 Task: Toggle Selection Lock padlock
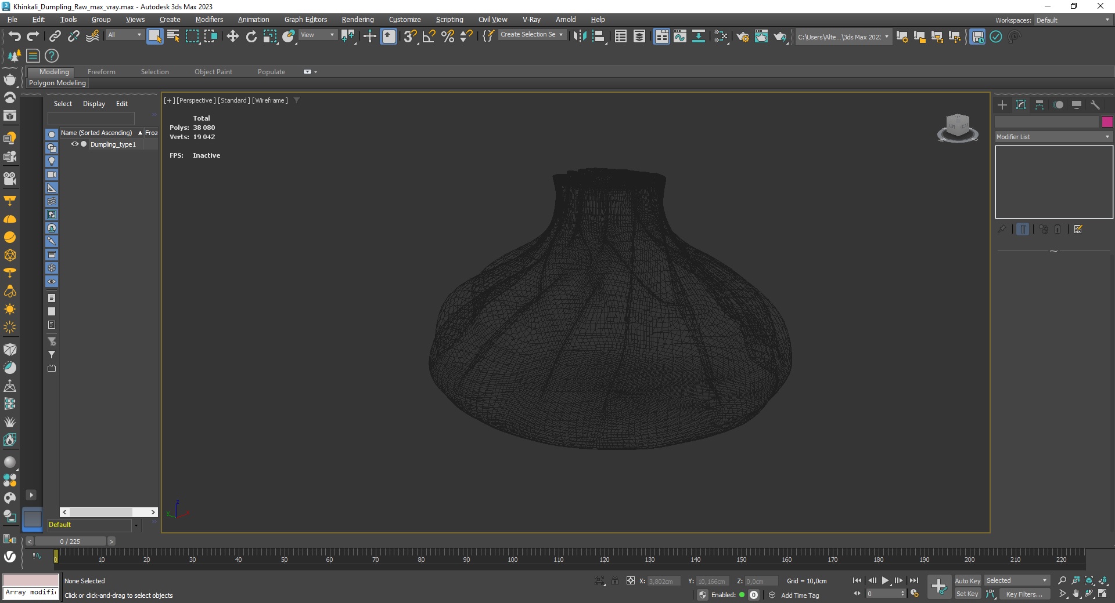coord(615,580)
